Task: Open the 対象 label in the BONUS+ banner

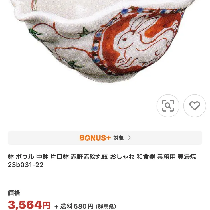Action: click(x=118, y=138)
